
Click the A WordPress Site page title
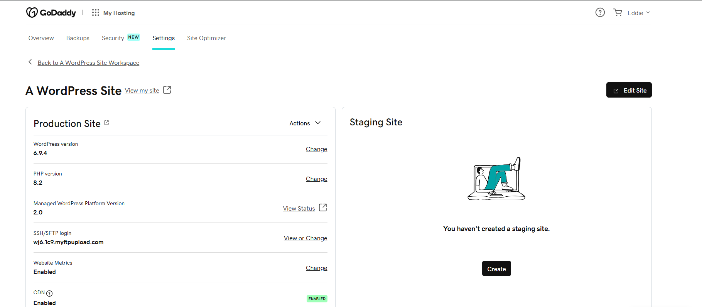tap(73, 91)
